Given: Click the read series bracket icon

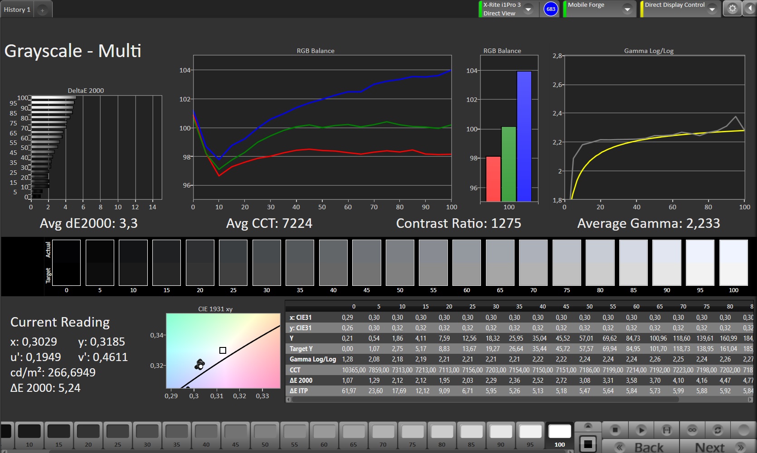Looking at the screenshot, I should click(667, 429).
